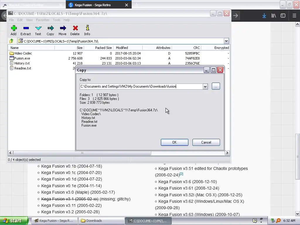Open the Tools menu

pyautogui.click(x=57, y=20)
